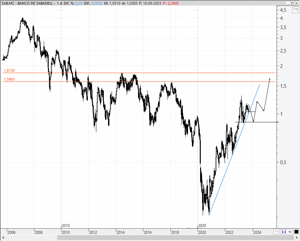Image resolution: width=300 pixels, height=241 pixels.
Task: Click the 2006 year label on time axis
Action: 11,233
